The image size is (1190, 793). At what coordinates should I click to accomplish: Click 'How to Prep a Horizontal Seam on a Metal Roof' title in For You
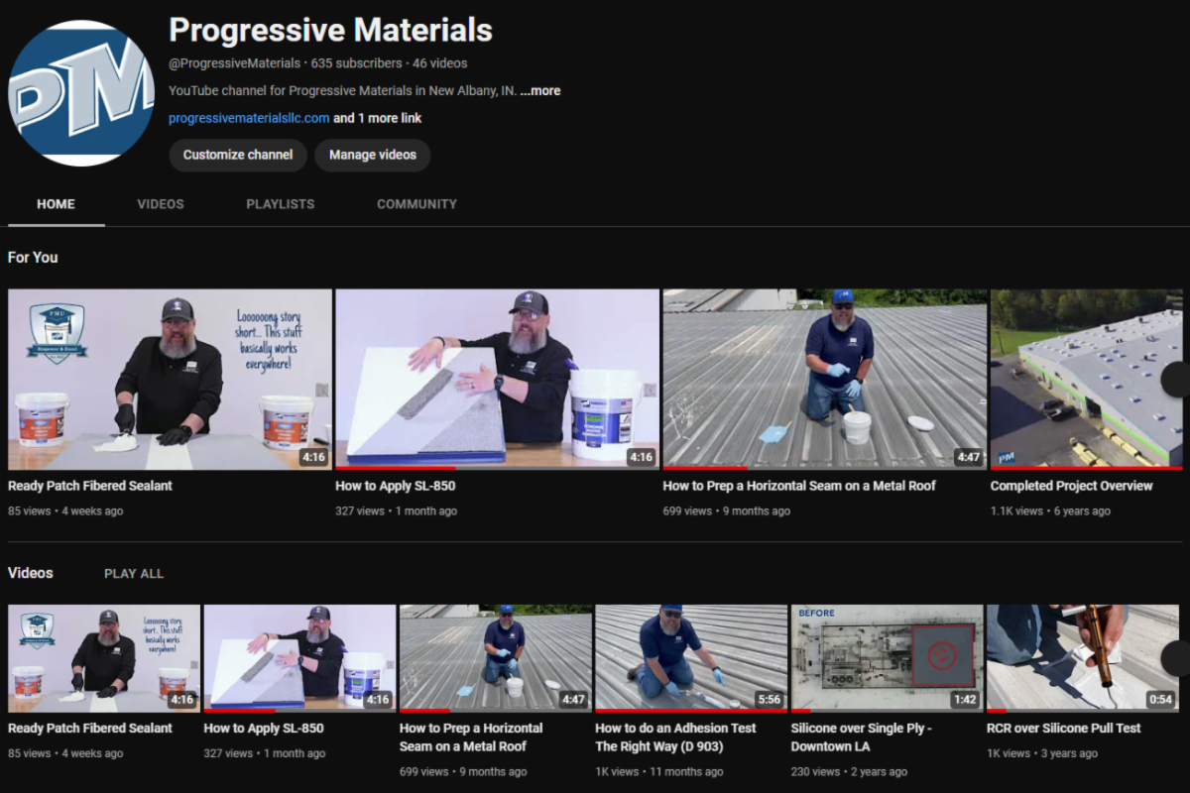point(799,486)
